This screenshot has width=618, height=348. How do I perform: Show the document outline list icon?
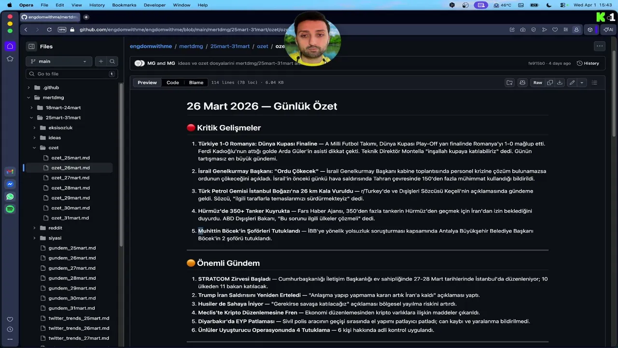pyautogui.click(x=594, y=83)
